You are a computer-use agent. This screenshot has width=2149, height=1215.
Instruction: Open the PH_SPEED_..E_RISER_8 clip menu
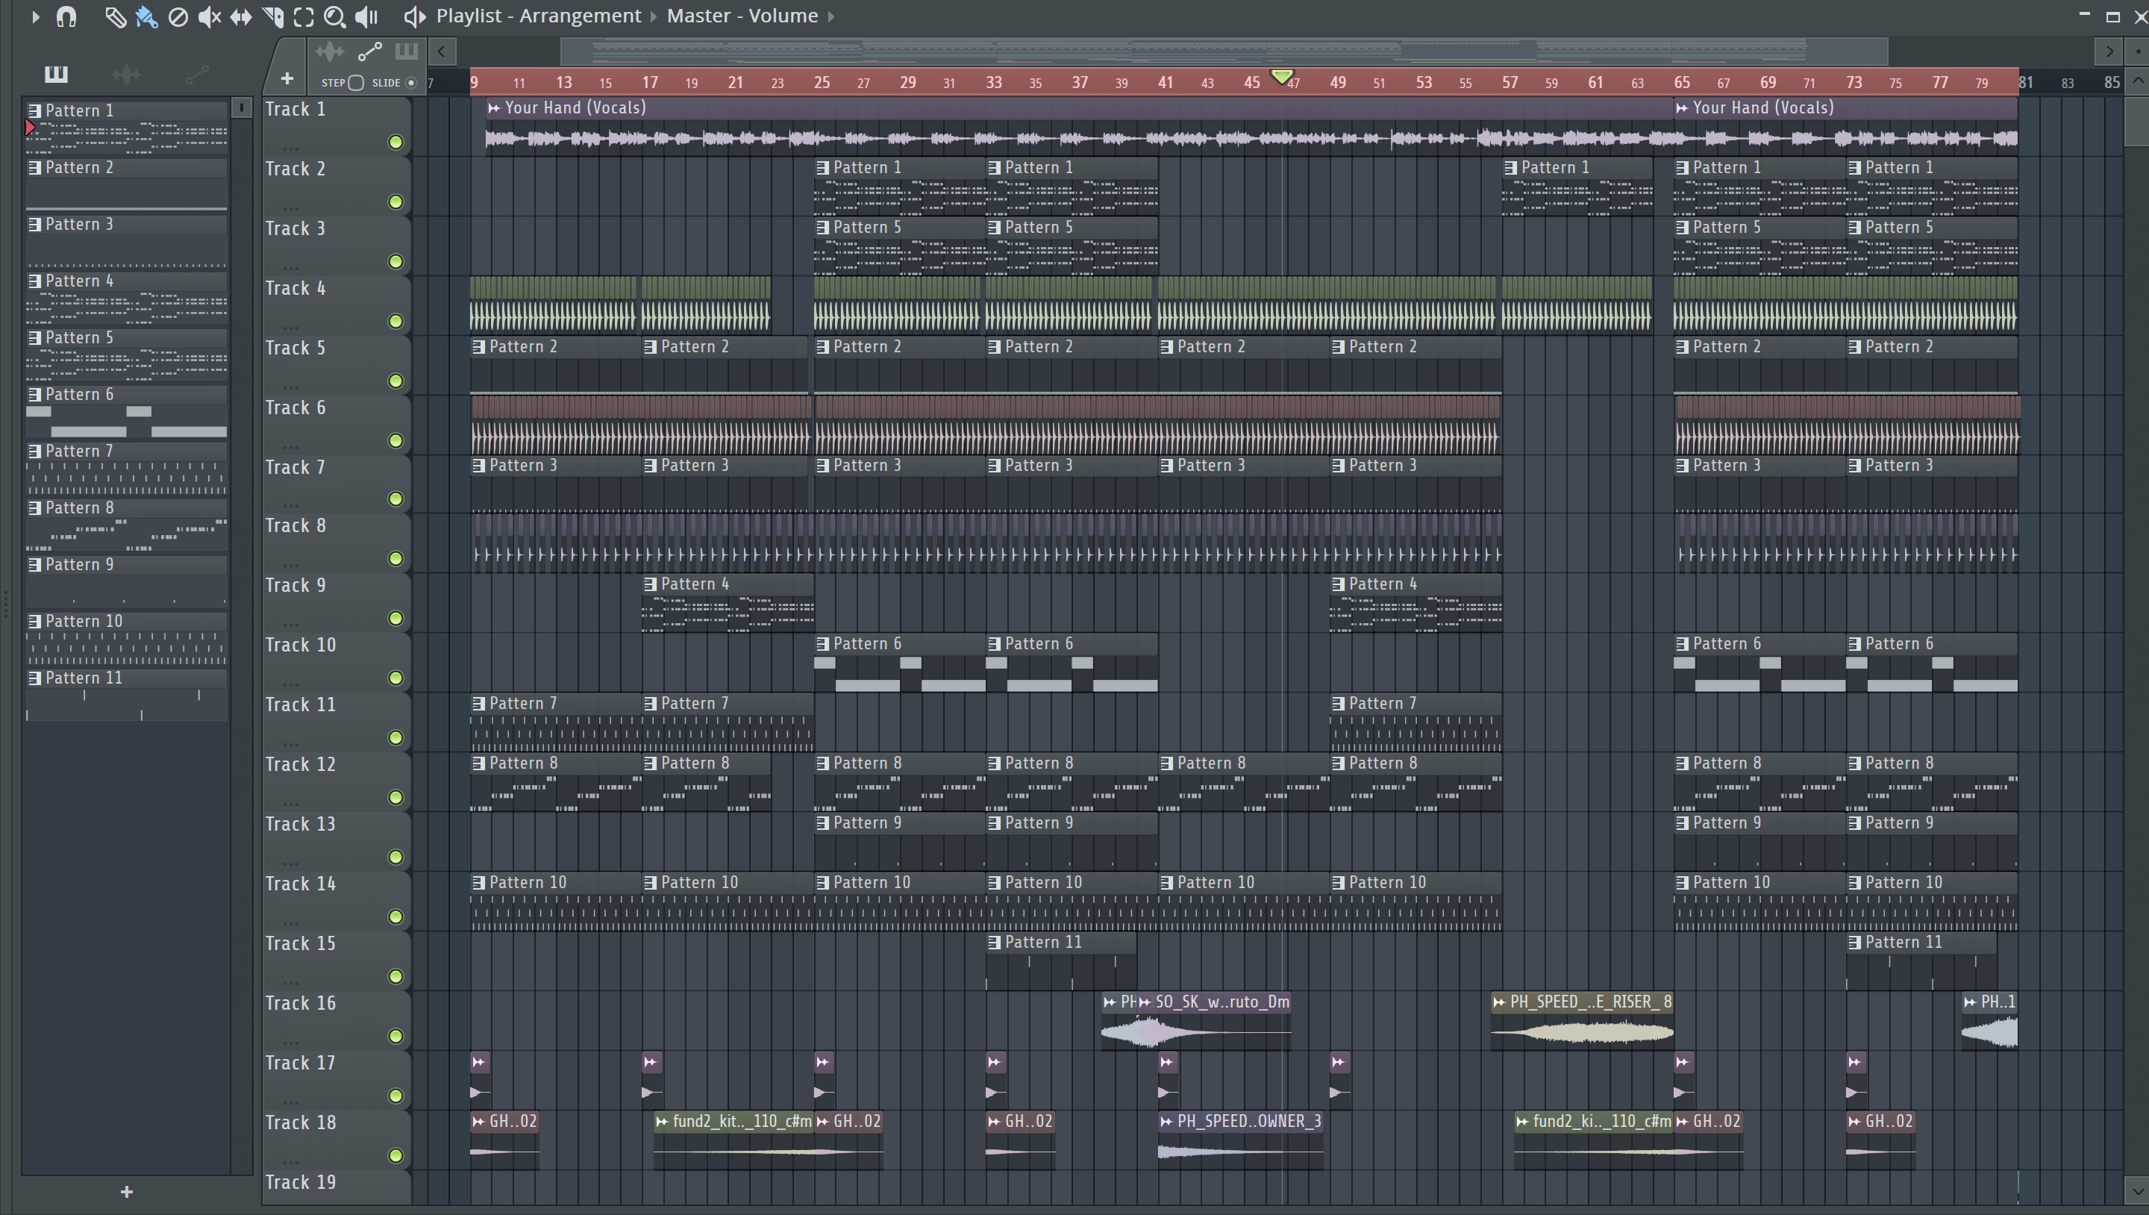1499,1002
